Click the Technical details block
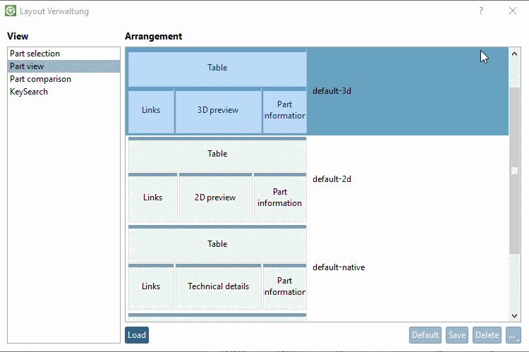This screenshot has height=352, width=529. click(218, 286)
